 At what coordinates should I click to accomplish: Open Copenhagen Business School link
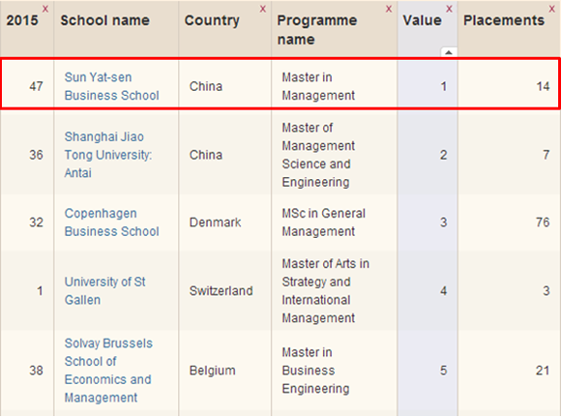click(x=111, y=223)
